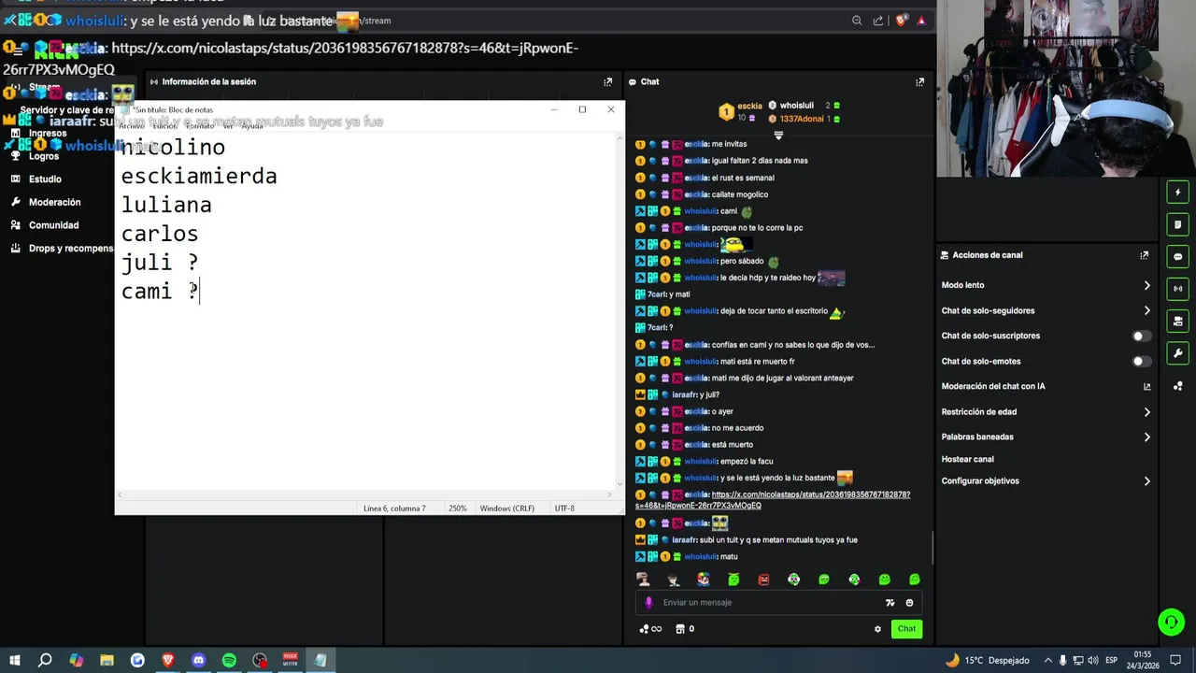Expand Chat de solo-seguidores options
The width and height of the screenshot is (1196, 673).
coord(1146,310)
